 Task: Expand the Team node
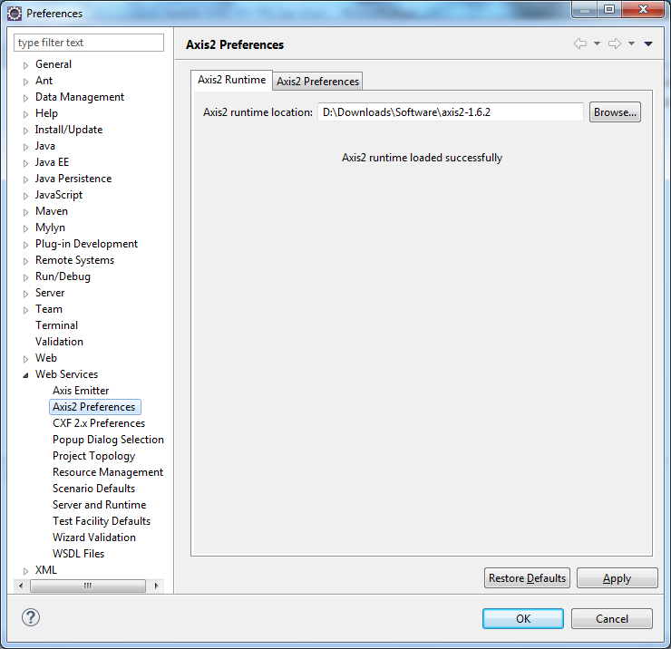pyautogui.click(x=25, y=310)
